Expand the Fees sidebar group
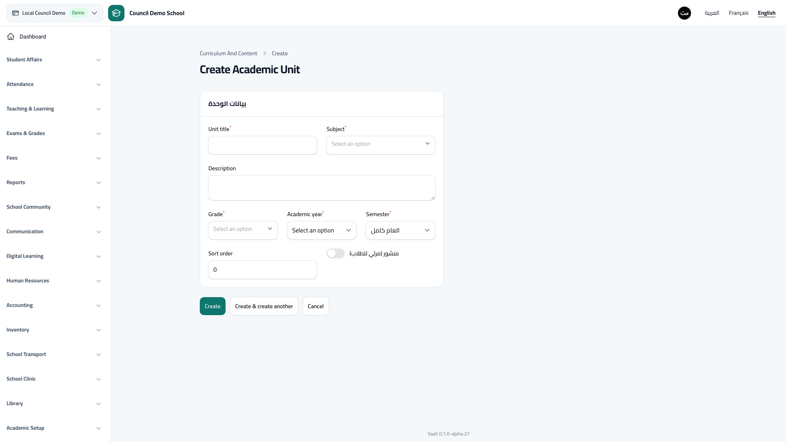The height and width of the screenshot is (442, 786). tap(54, 158)
